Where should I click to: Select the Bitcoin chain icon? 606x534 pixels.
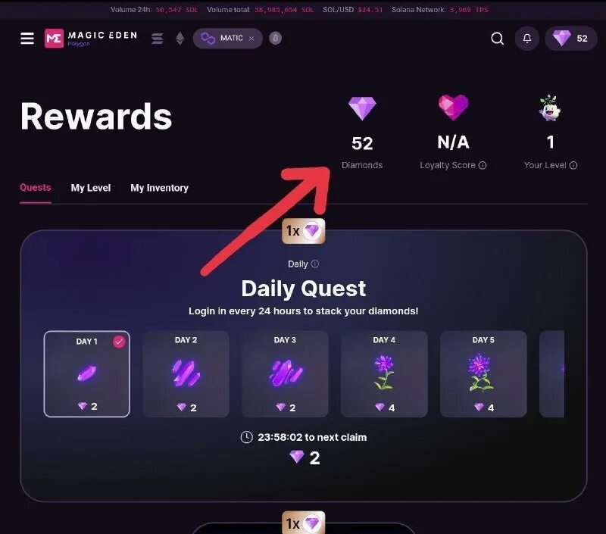pos(276,38)
